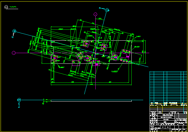The height and width of the screenshot is (132, 188).
Task: Select the cyan circled marker beside the elevation line
Action: 19,100
